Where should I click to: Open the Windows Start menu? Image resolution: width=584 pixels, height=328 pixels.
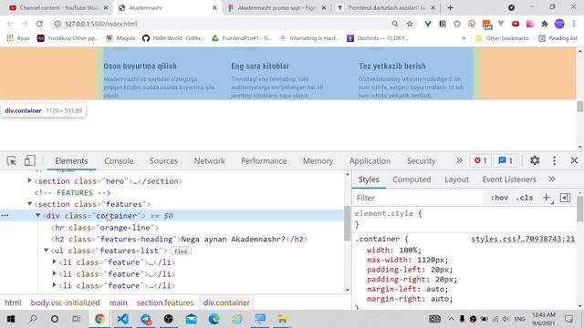(11, 319)
